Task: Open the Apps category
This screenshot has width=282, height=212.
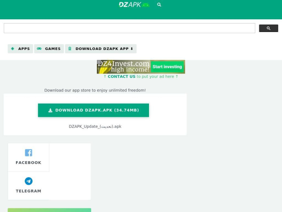Action: coord(20,49)
